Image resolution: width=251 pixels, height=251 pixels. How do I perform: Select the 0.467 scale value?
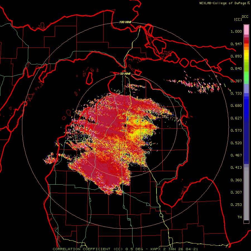click(x=236, y=155)
